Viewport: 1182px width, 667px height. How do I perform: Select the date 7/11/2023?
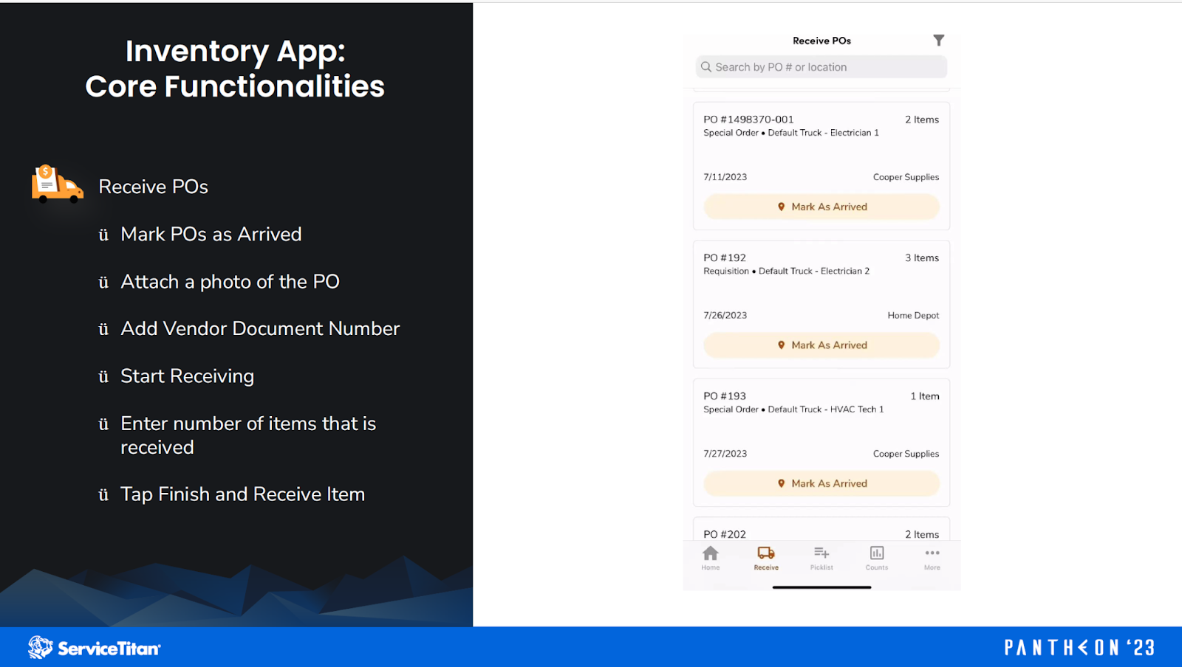coord(725,177)
